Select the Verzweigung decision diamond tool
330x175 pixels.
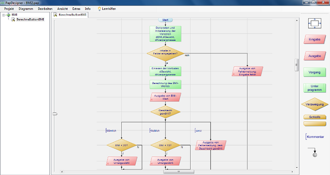(315, 104)
